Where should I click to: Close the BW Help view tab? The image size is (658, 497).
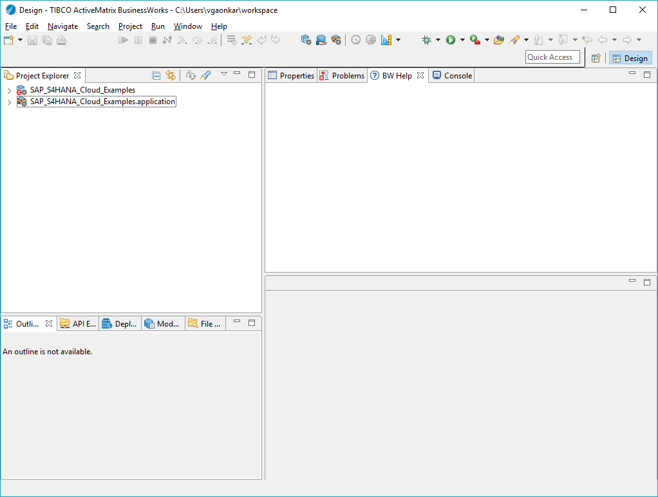click(x=420, y=75)
